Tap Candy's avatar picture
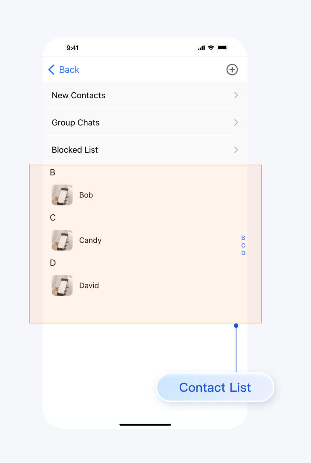The image size is (311, 463). [62, 240]
